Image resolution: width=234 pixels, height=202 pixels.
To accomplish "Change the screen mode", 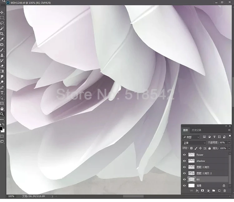I will tap(2, 141).
